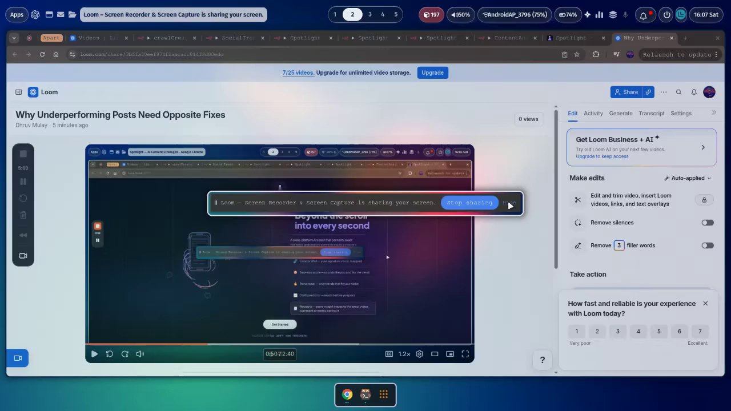This screenshot has width=731, height=411.
Task: Rate Loom experience 4
Action: (x=638, y=331)
